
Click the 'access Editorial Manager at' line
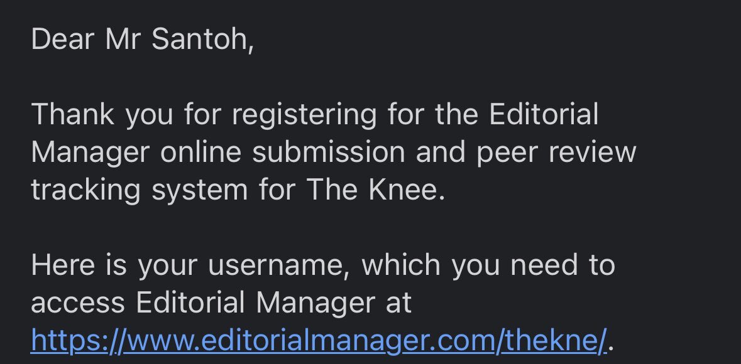(x=221, y=304)
